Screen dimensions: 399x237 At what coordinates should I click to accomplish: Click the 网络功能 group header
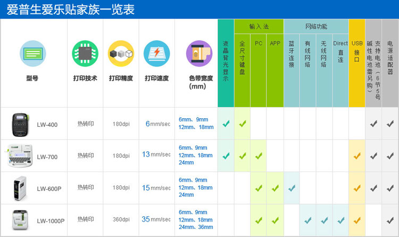tap(317, 27)
